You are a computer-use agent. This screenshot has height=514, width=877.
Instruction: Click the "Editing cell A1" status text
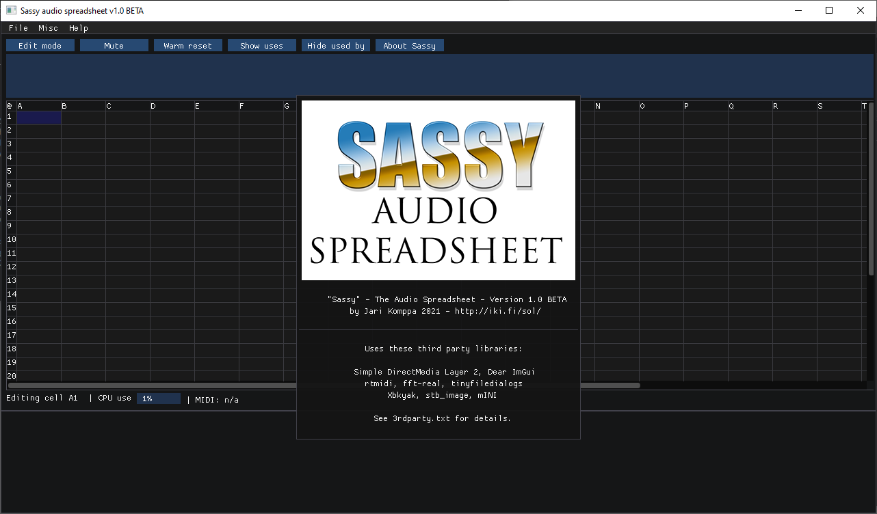42,398
